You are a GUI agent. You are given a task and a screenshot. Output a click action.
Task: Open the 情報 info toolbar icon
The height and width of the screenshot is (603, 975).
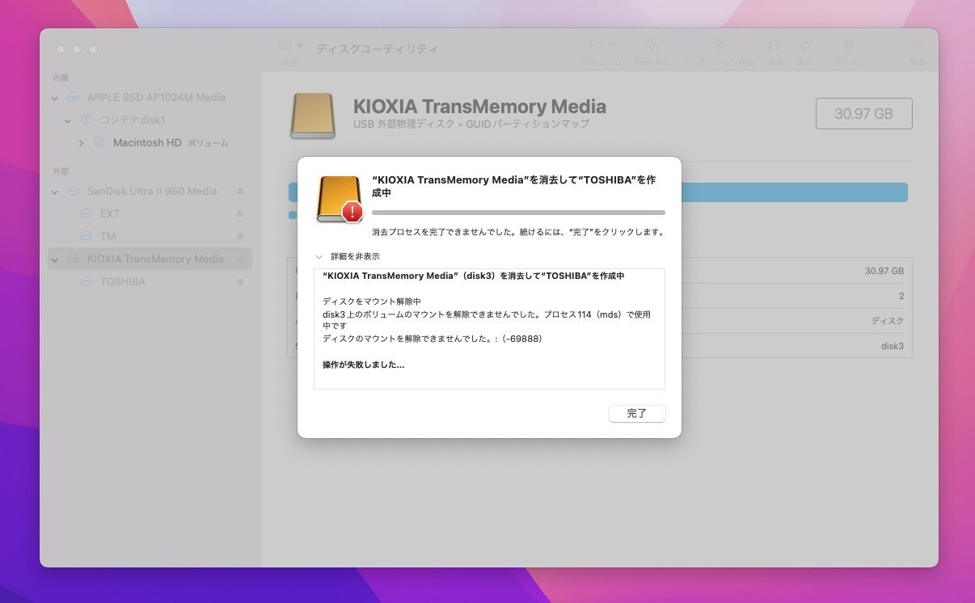coord(918,45)
